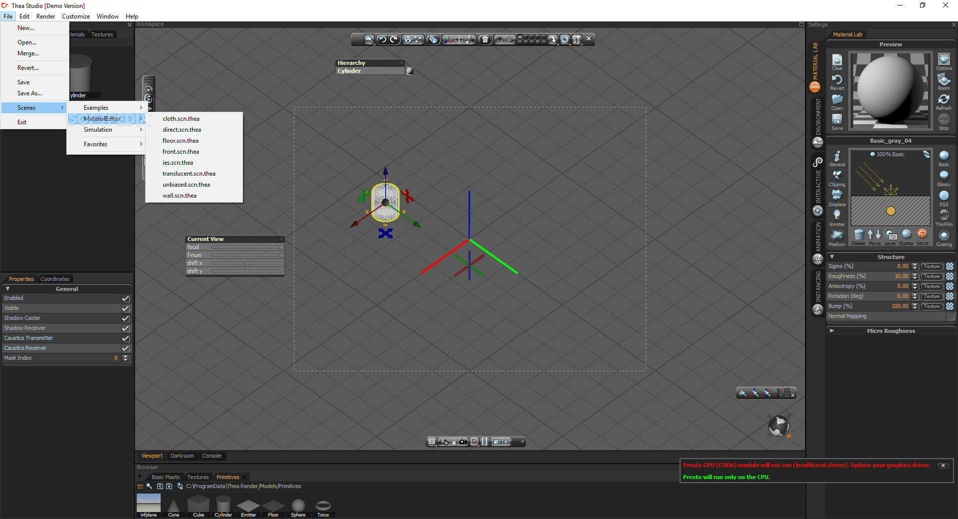Open the gear settings icon in viewport toolbar
This screenshot has width=958, height=519.
[x=565, y=39]
